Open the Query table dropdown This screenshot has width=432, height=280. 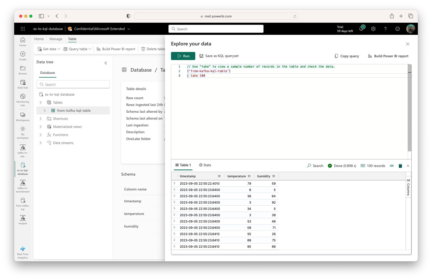77,49
